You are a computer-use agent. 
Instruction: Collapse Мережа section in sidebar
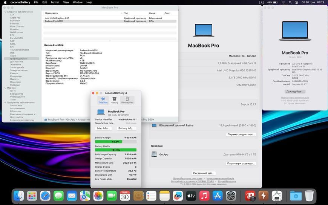click(5, 88)
